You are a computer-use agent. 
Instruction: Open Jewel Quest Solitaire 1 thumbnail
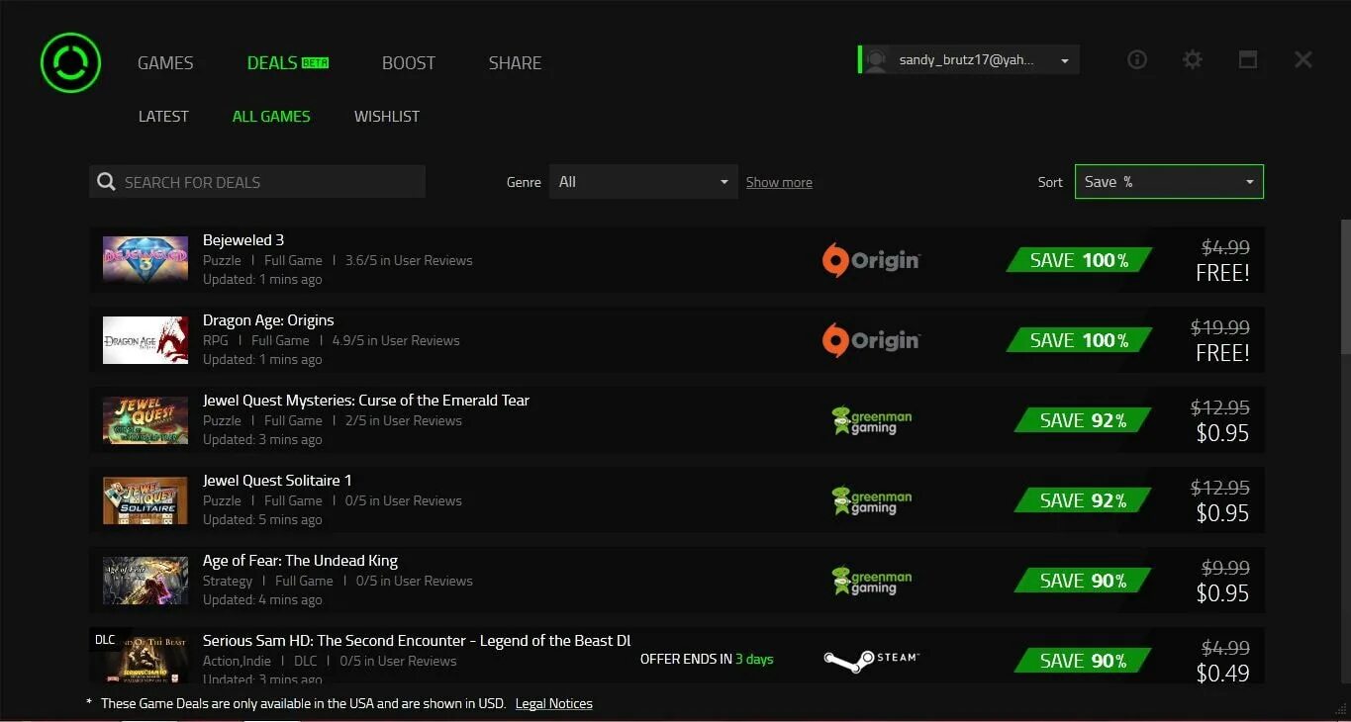coord(145,499)
